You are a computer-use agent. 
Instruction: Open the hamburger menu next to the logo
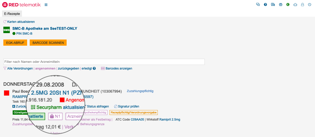click(46, 5)
